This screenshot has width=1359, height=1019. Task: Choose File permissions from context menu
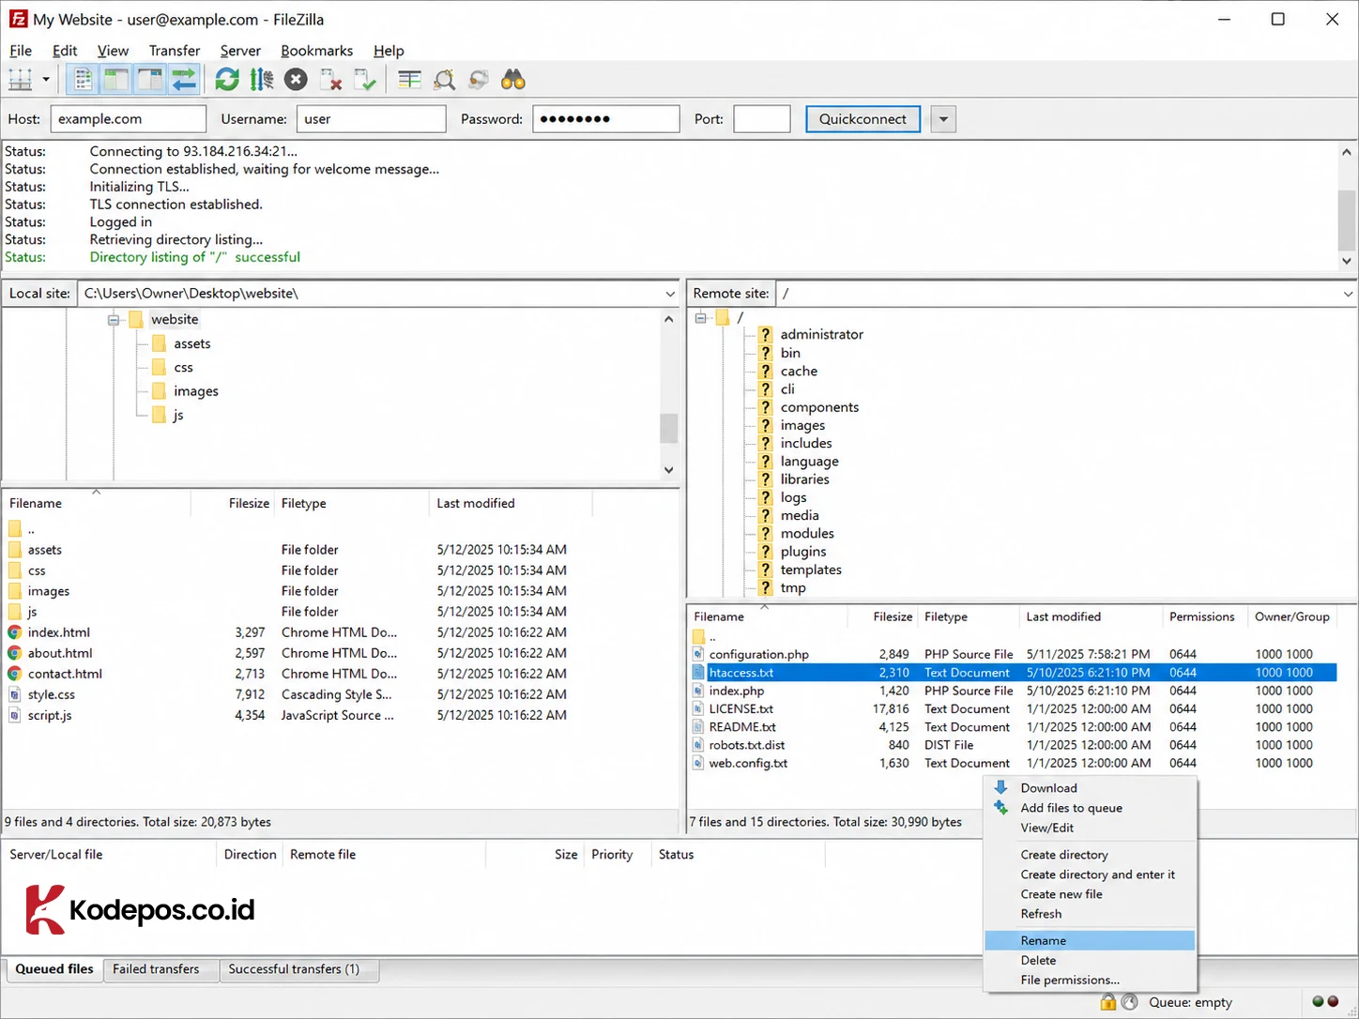click(x=1090, y=980)
